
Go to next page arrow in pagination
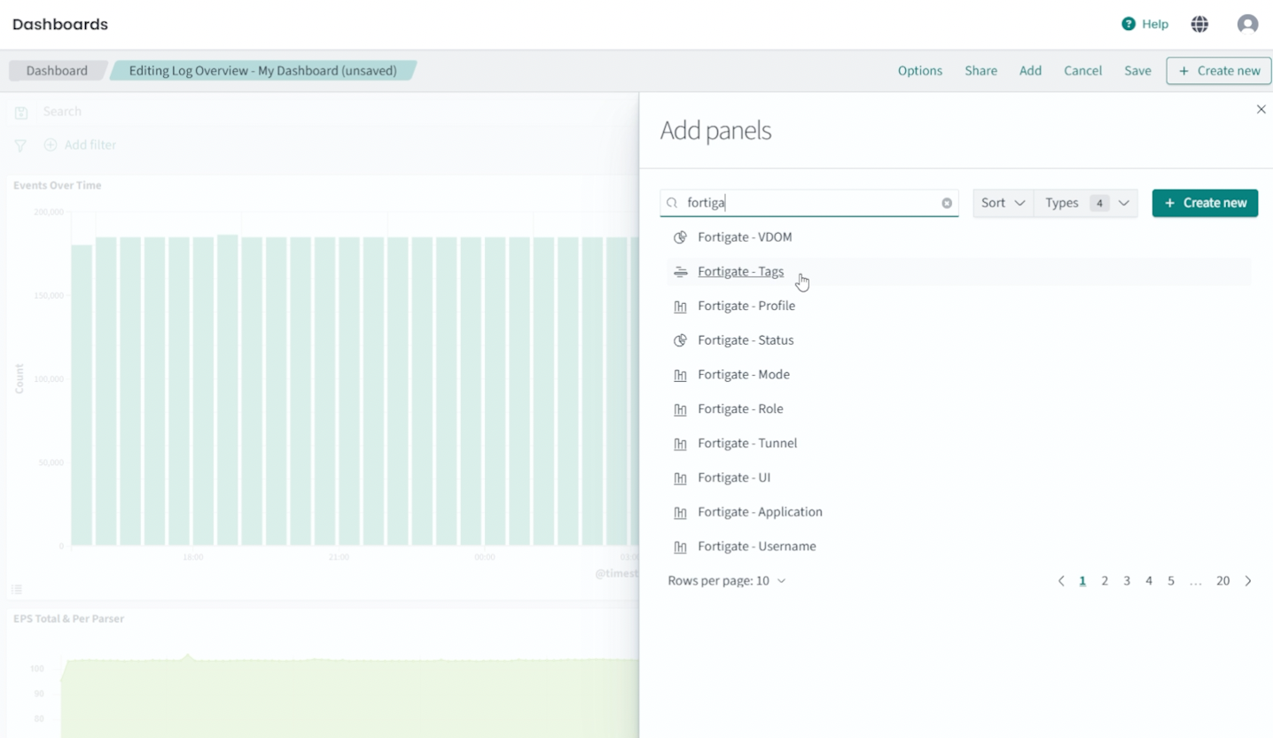pos(1248,581)
